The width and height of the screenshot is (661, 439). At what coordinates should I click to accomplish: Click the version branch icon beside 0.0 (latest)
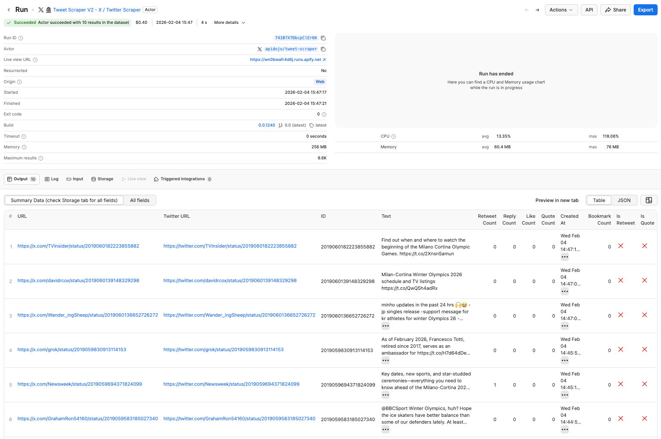click(280, 125)
